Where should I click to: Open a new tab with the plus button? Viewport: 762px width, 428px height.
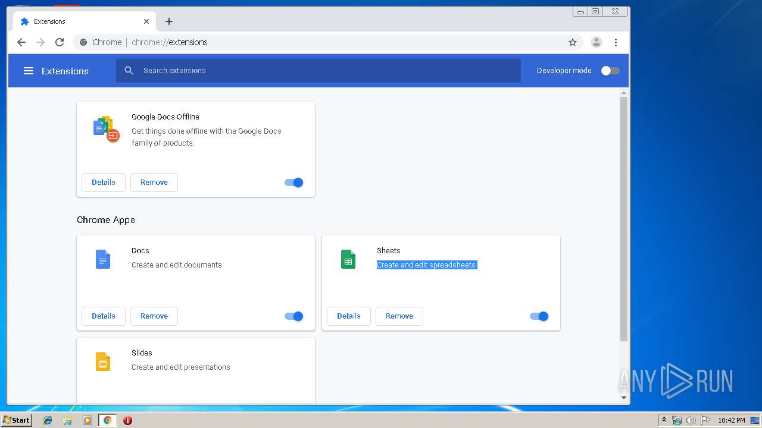click(169, 21)
